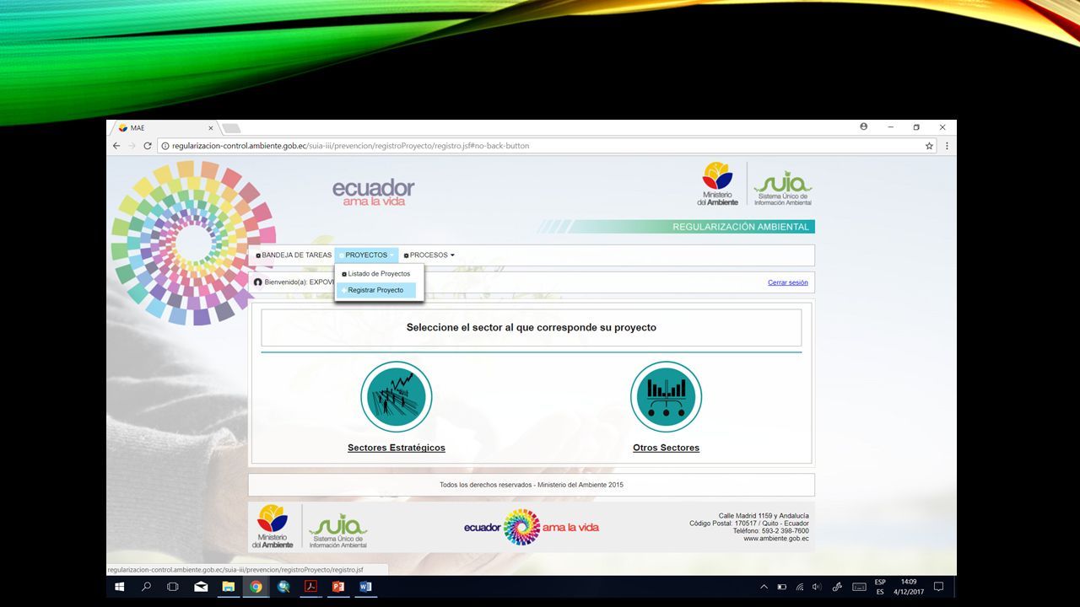The image size is (1080, 607).
Task: Select Listado de Proyectos menu entry
Action: [376, 274]
